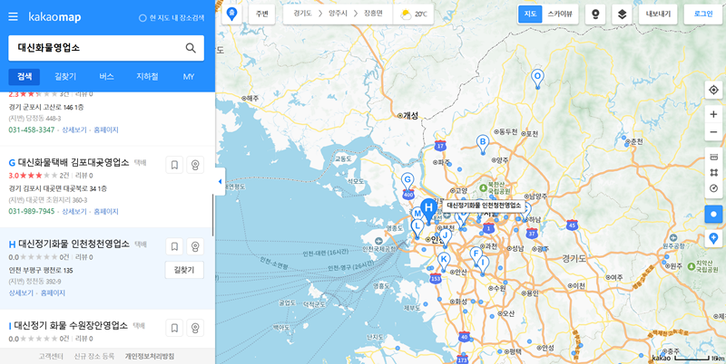Image resolution: width=726 pixels, height=364 pixels.
Task: Open the 경기도 region dropdown
Action: (x=302, y=14)
